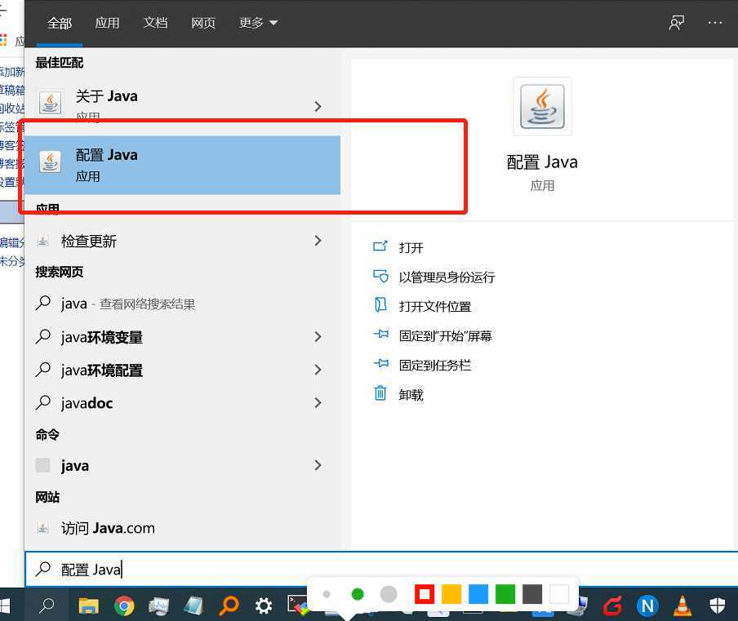Screen dimensions: 738x621
Task: Switch to the 全部 search tab
Action: [x=60, y=23]
